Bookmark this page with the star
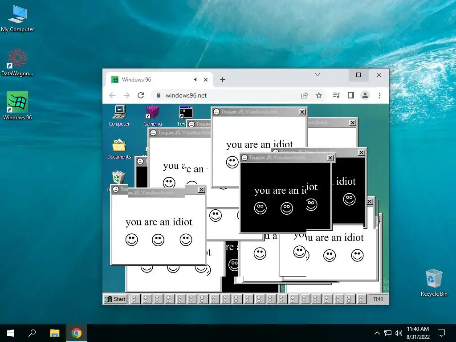Viewport: 456px width, 342px height. tap(319, 95)
